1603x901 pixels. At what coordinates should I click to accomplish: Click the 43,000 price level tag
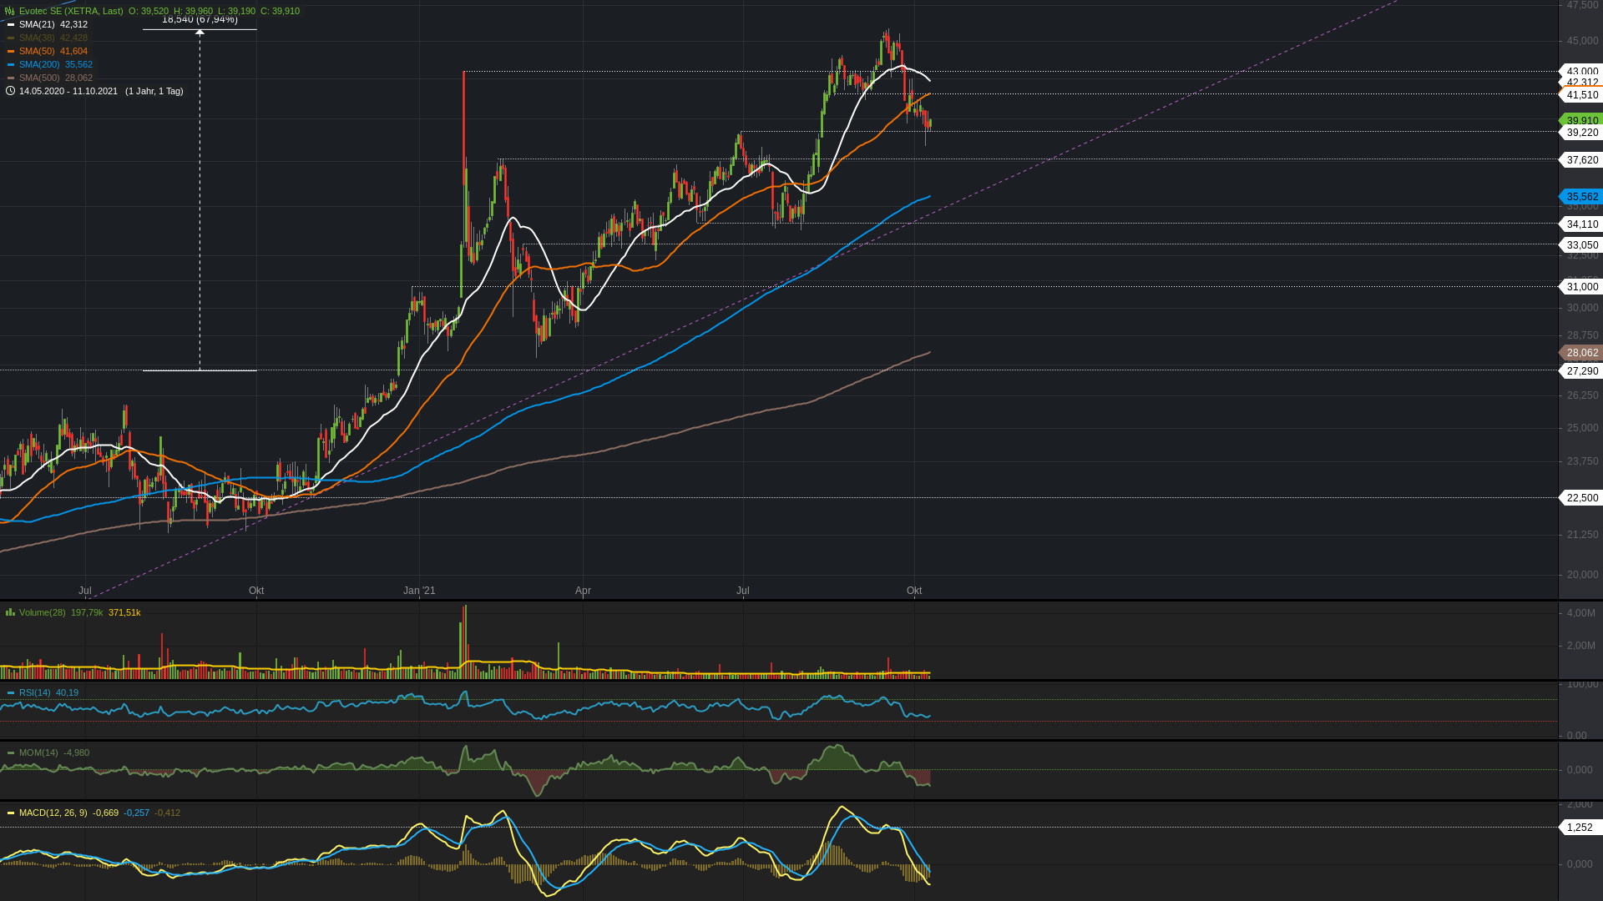pyautogui.click(x=1581, y=71)
